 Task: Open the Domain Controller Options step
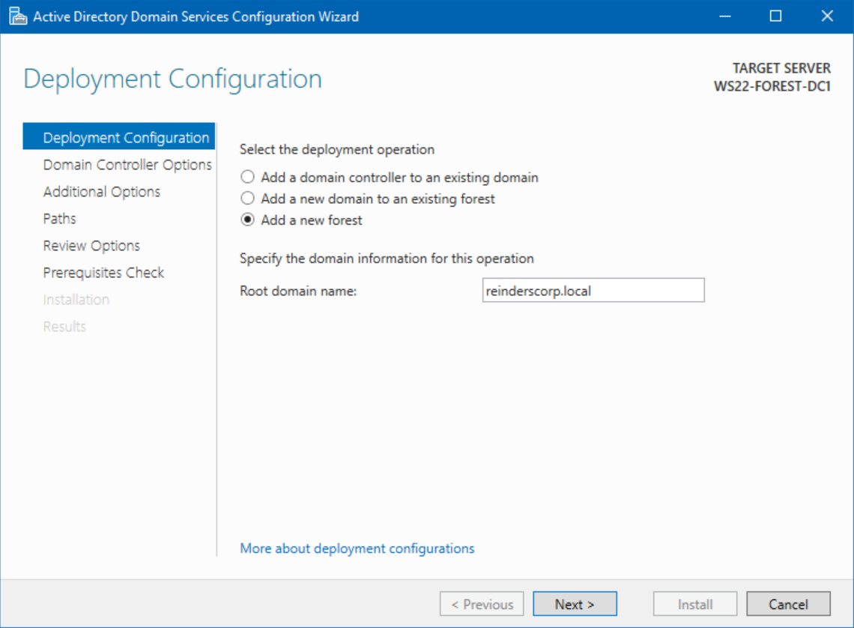[125, 164]
